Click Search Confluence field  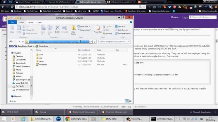203,17
